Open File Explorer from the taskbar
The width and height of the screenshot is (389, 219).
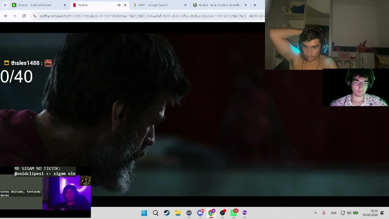point(178,213)
